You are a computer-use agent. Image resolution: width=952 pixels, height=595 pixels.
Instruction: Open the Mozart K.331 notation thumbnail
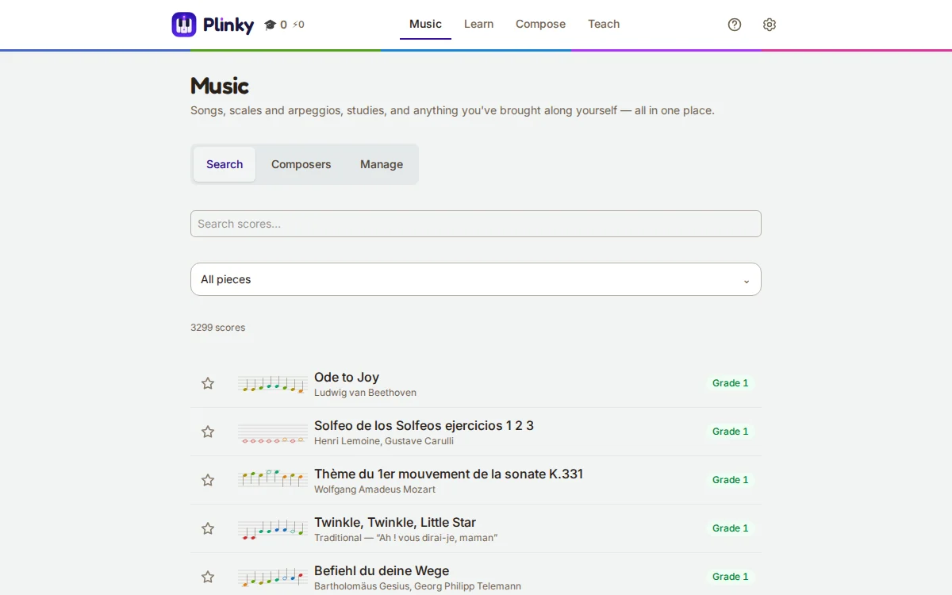pos(273,479)
